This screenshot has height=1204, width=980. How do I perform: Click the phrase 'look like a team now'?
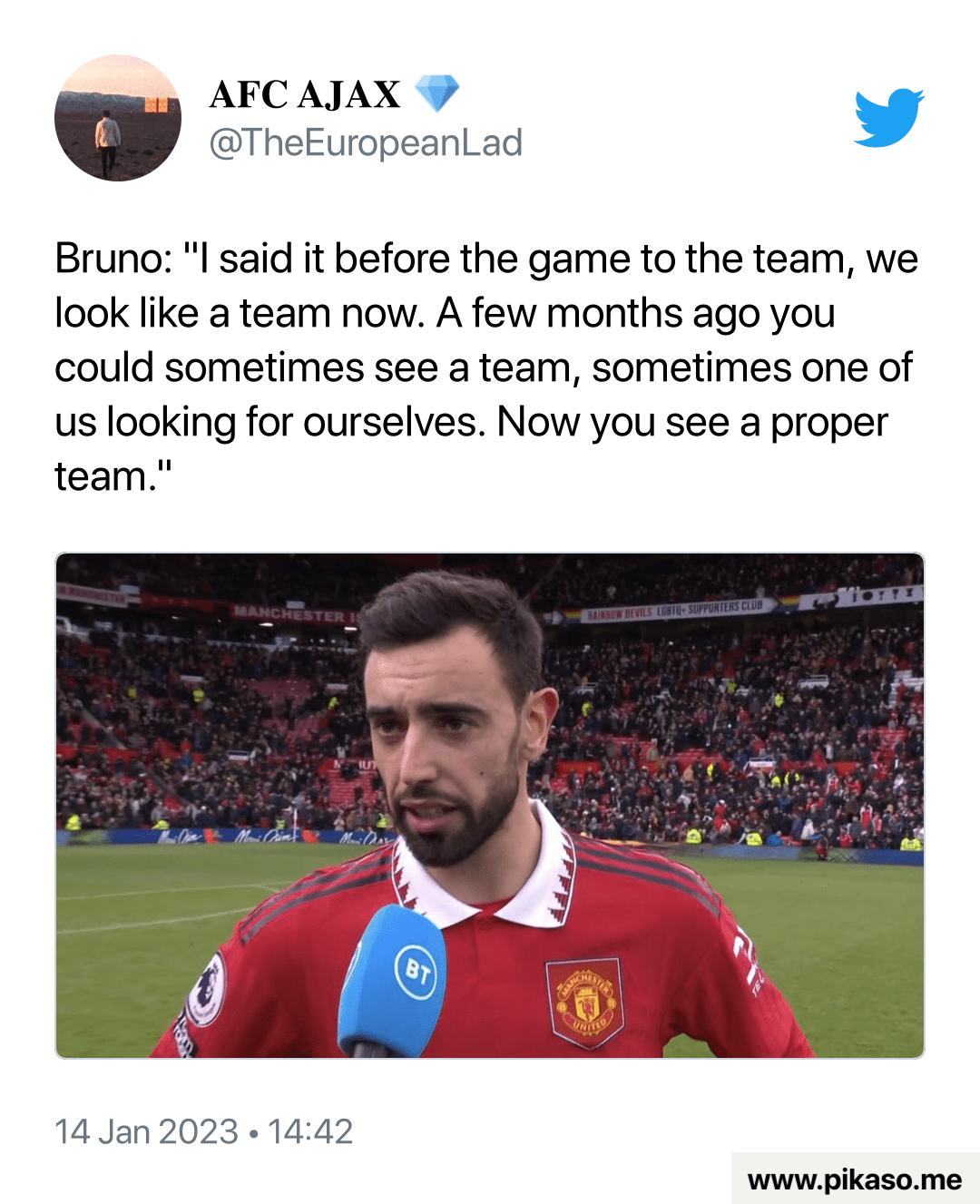(x=240, y=313)
